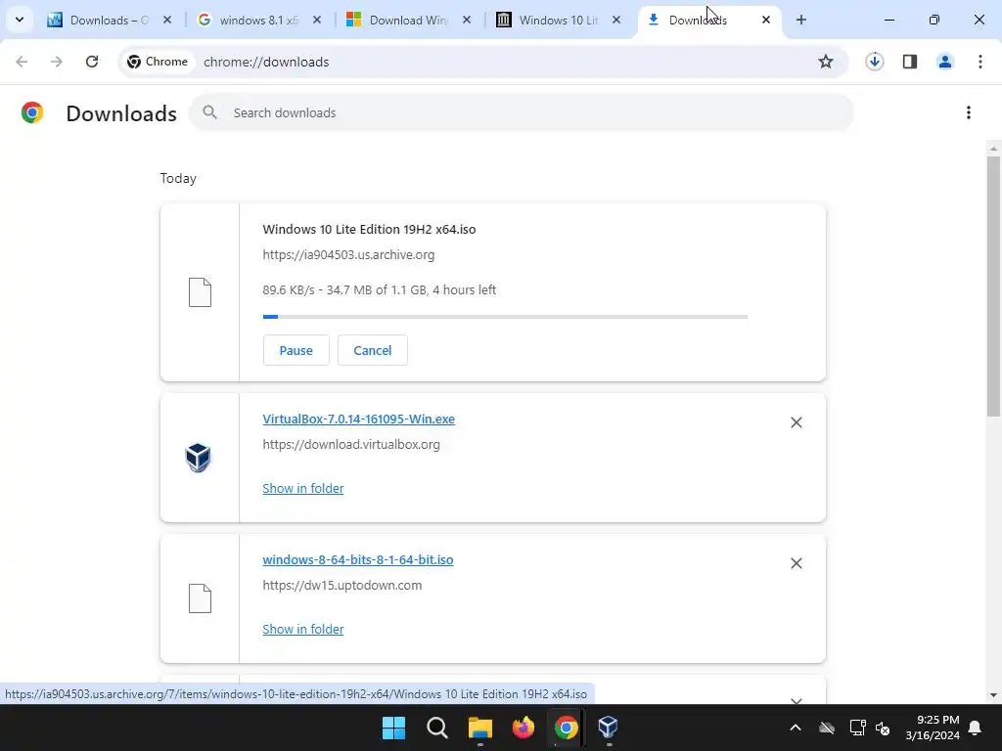Reload the downloads page
The width and height of the screenshot is (1002, 751).
[92, 62]
